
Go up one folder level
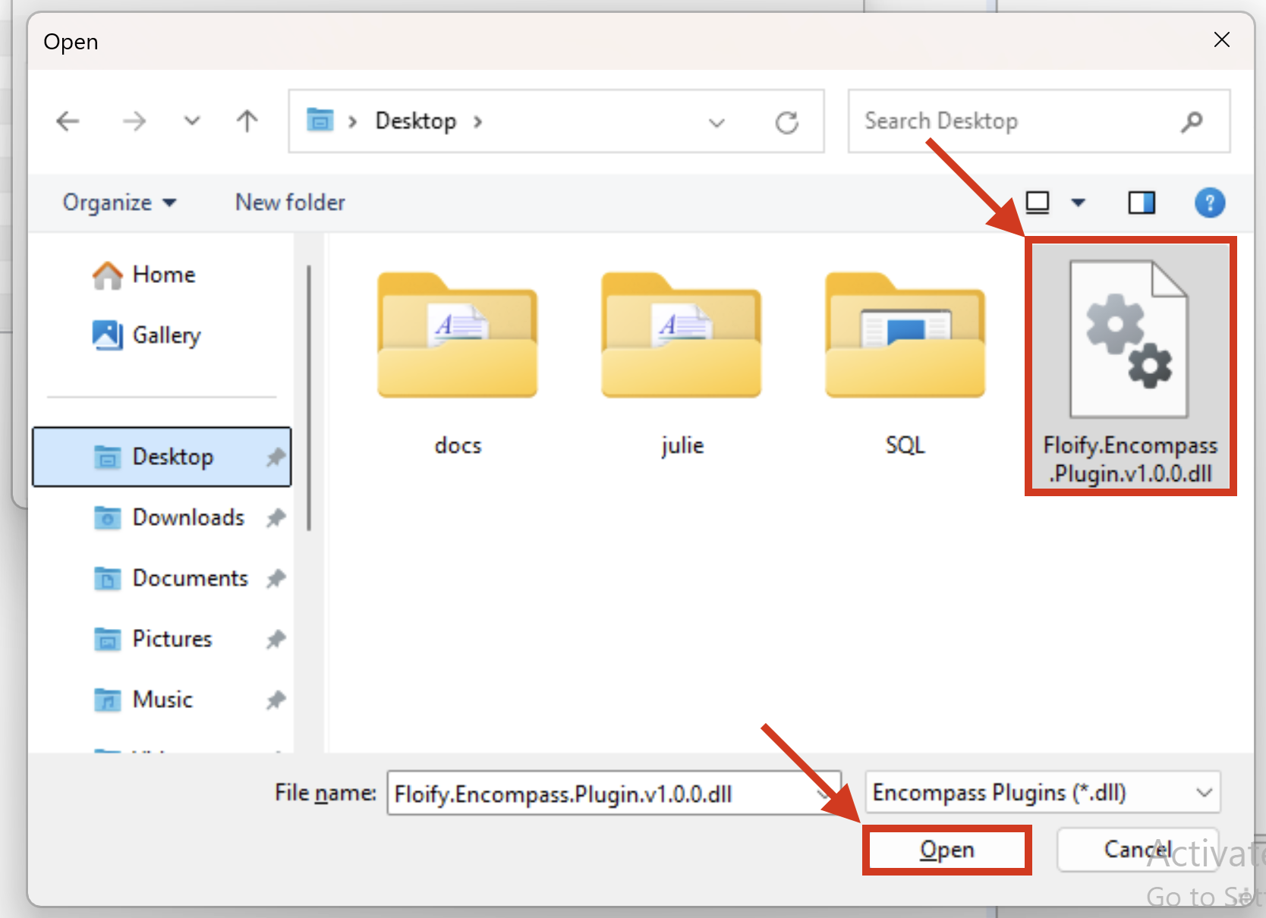(x=247, y=121)
